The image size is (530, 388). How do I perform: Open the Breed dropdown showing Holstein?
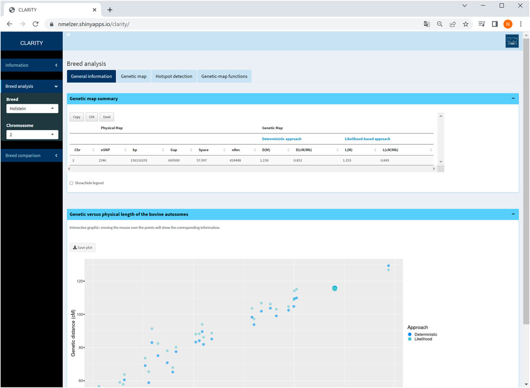point(32,108)
